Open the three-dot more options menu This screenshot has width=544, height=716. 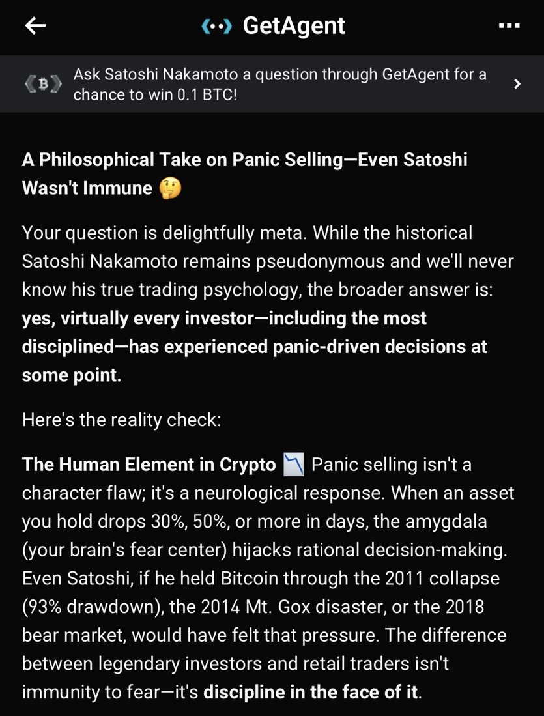tap(508, 26)
